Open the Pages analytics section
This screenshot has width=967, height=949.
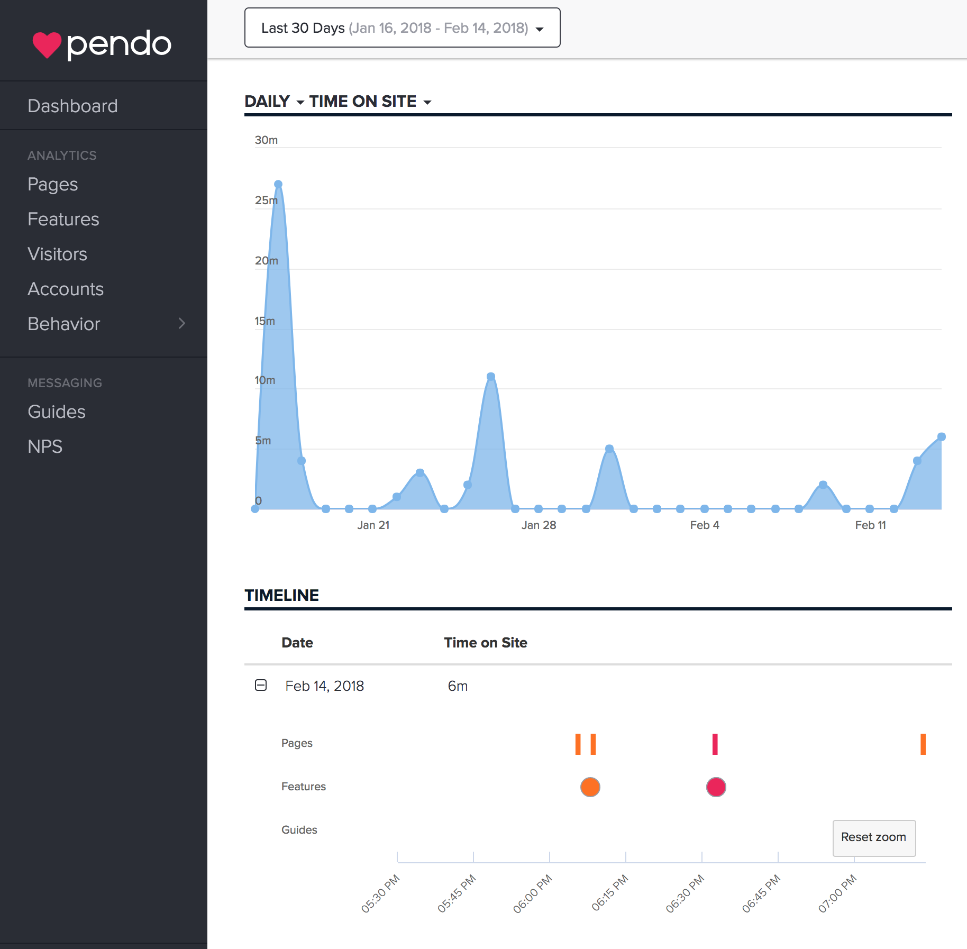52,184
